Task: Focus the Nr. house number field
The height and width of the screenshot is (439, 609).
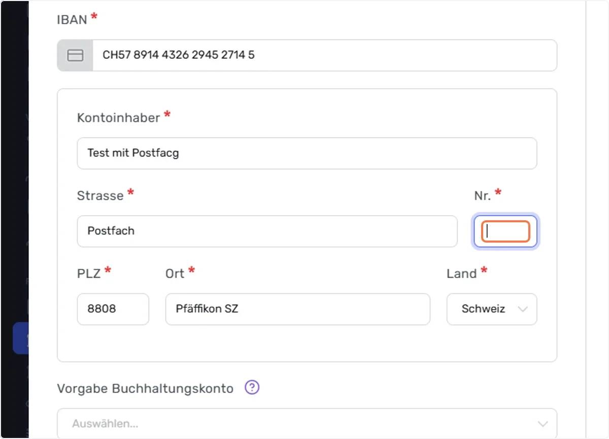Action: pyautogui.click(x=505, y=231)
